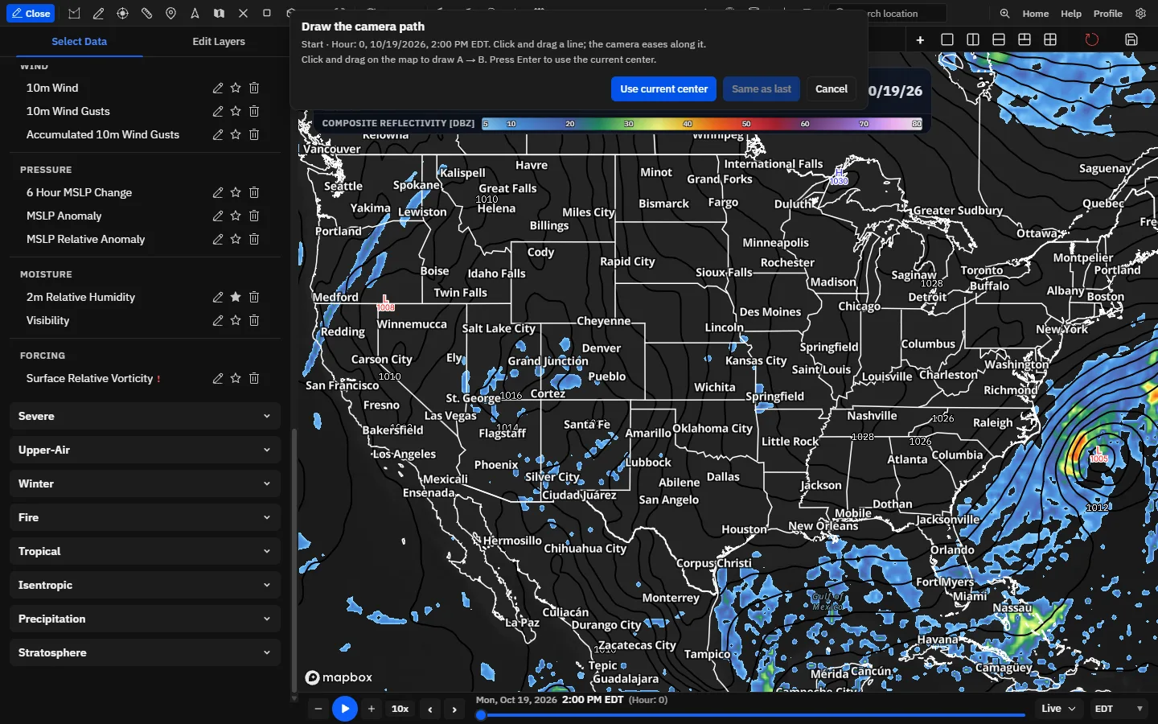1158x724 pixels.
Task: Expand the Precipitation category
Action: pos(145,619)
